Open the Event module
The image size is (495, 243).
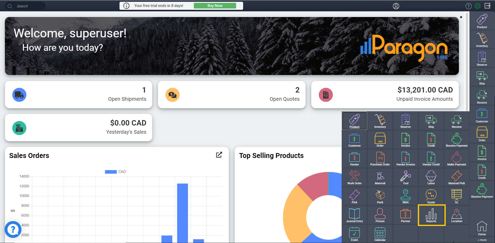[354, 234]
